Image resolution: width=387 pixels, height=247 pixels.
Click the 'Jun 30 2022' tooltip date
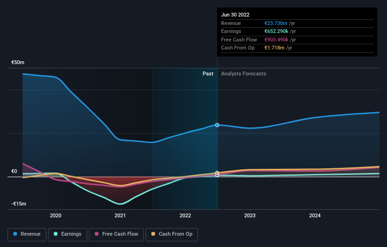click(x=235, y=15)
